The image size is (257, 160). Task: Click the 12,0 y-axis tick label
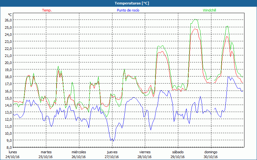[x=8, y=119]
